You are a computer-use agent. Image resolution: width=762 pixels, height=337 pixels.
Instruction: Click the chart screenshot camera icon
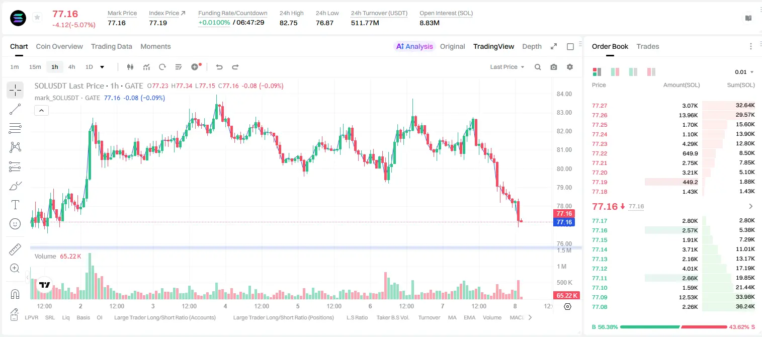click(x=554, y=67)
